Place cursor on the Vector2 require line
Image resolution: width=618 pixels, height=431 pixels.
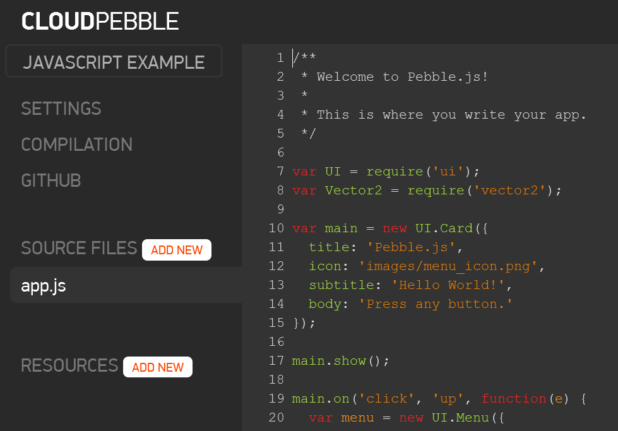pyautogui.click(x=427, y=191)
